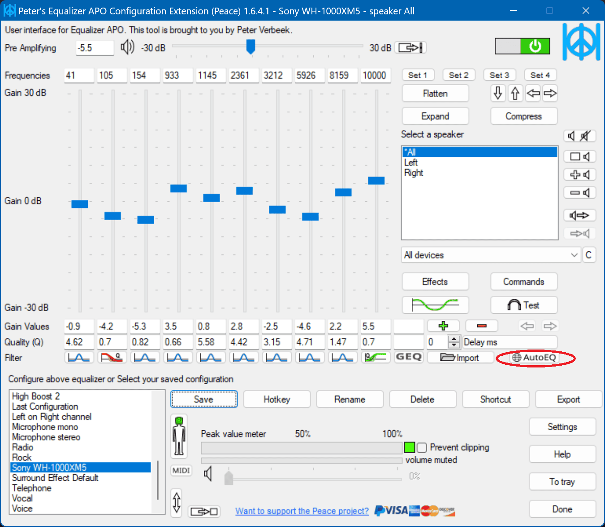Open the GEQ graphic equalizer editor

tap(408, 357)
